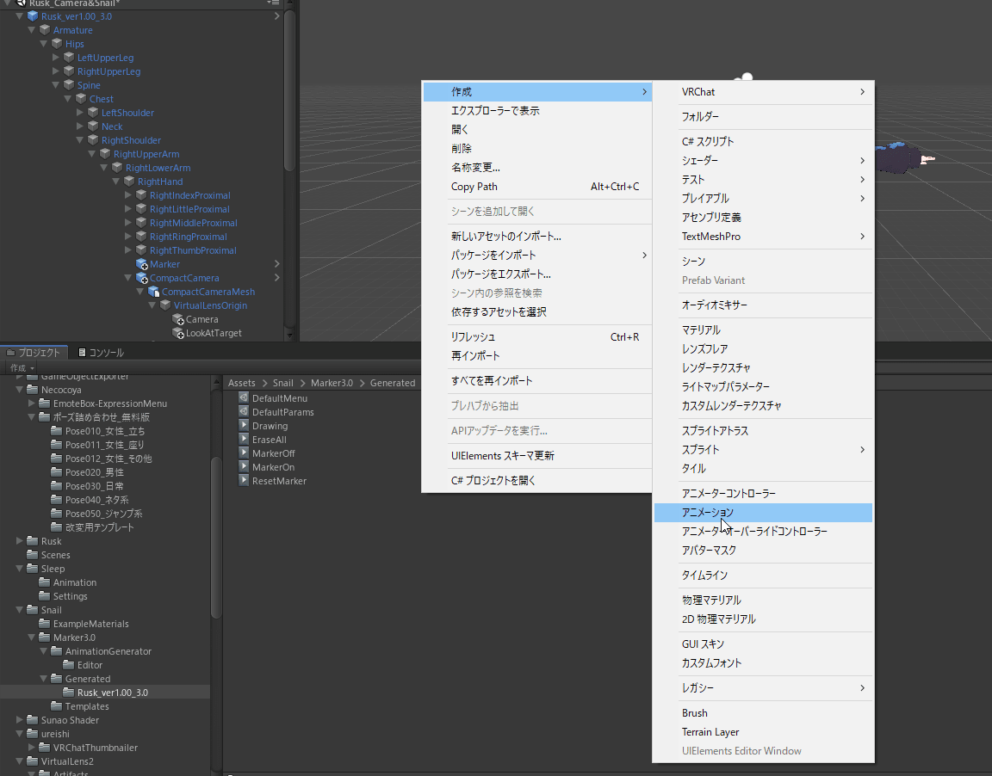Click the VirtualLensOrigin cube icon
The width and height of the screenshot is (992, 776).
coord(165,305)
